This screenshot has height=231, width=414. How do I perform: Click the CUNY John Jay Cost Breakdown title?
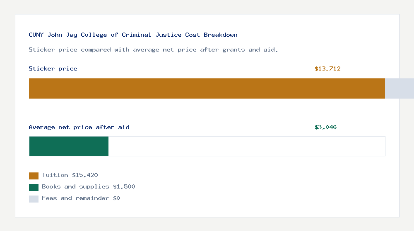coord(133,35)
